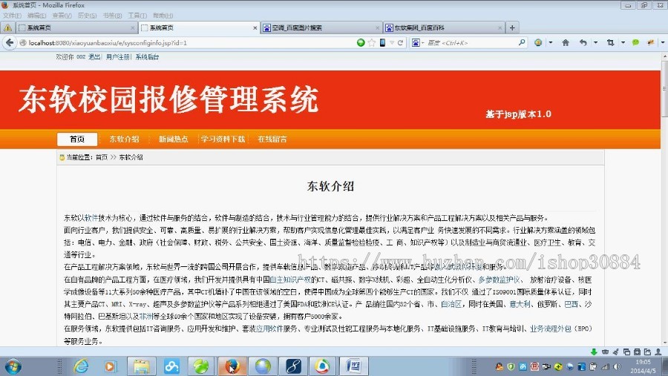
Task: Open the Word document taskbar button
Action: (353, 366)
